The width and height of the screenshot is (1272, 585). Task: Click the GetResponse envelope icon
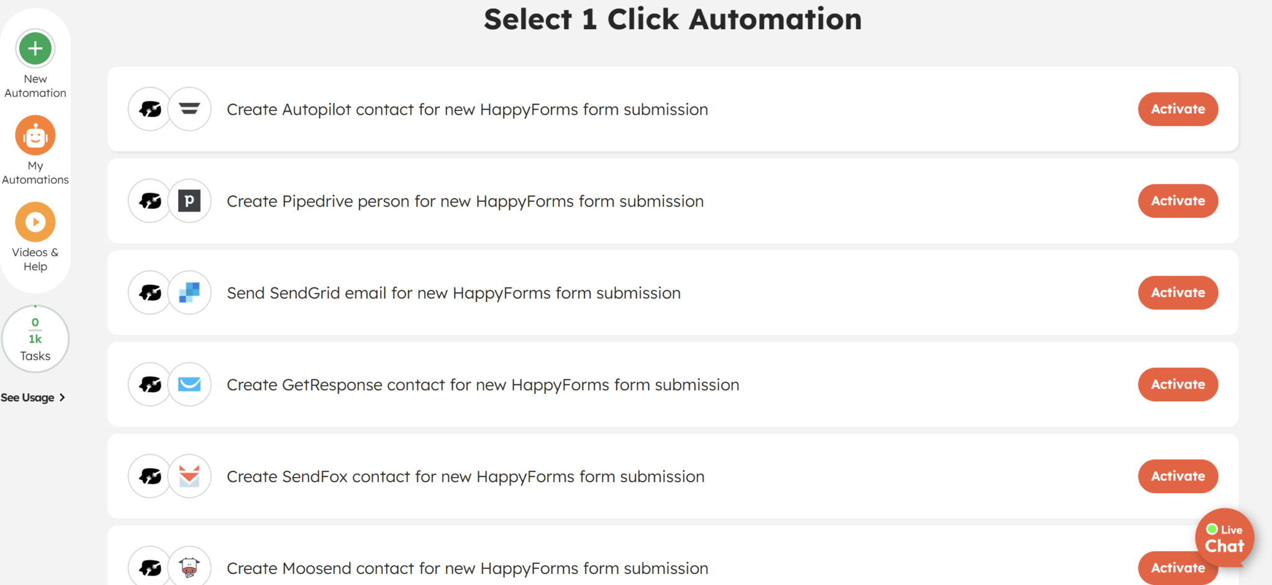189,384
